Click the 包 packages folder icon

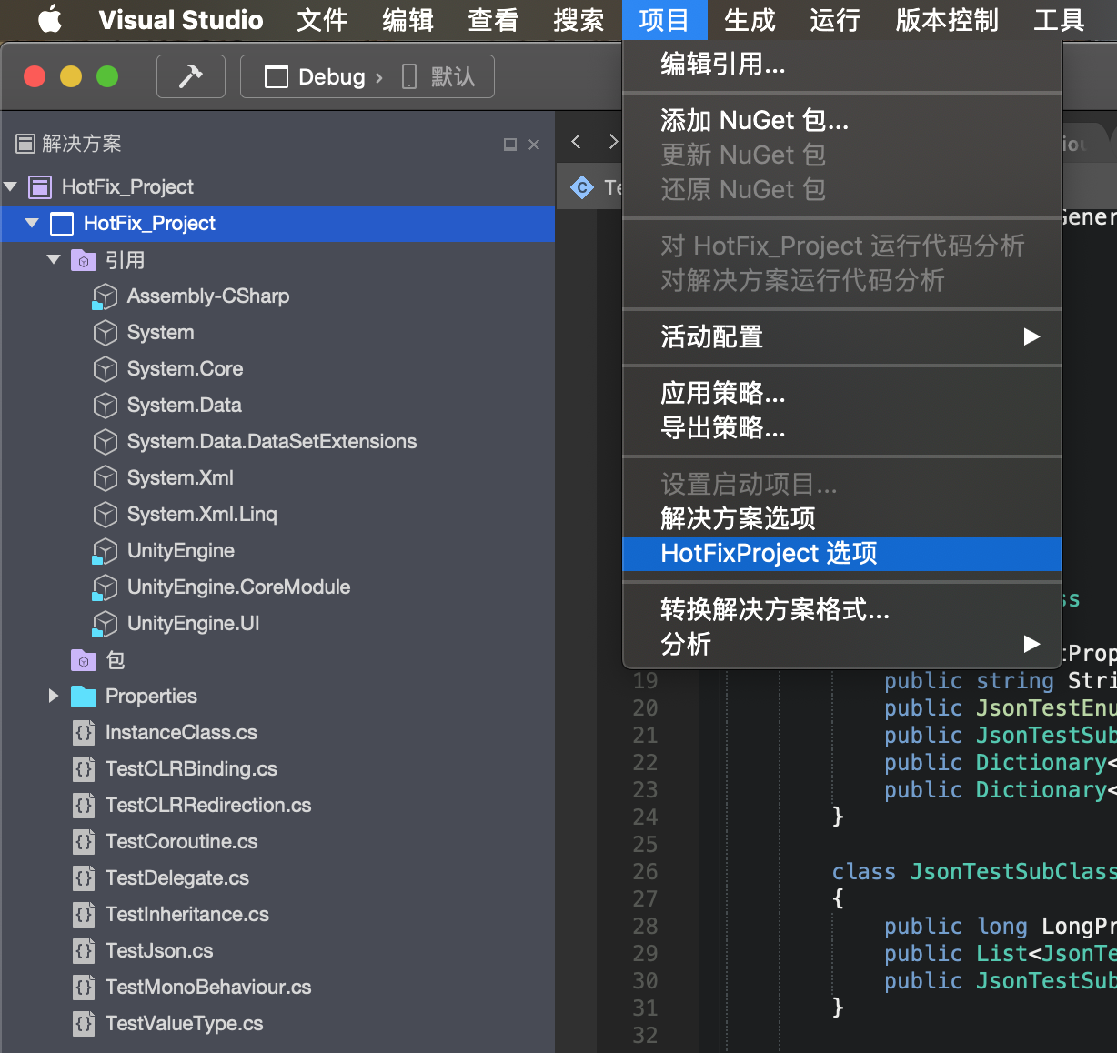click(84, 660)
